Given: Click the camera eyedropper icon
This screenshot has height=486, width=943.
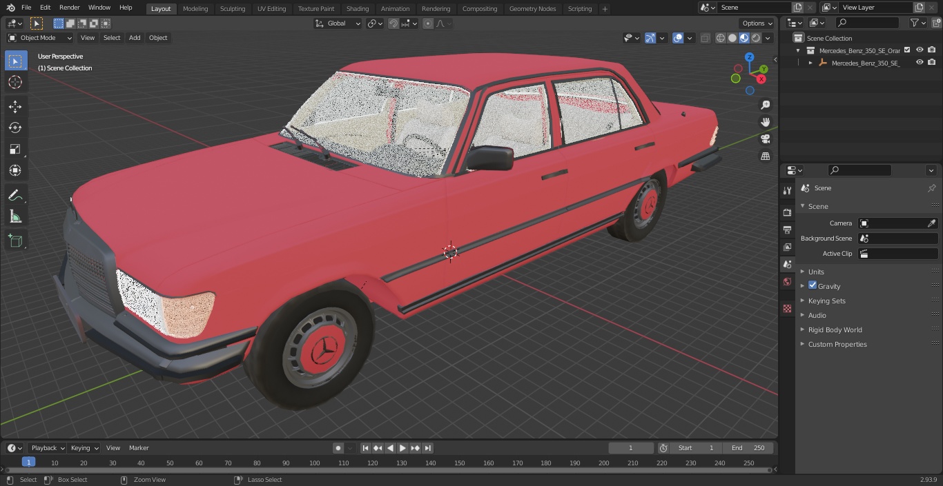Looking at the screenshot, I should click(931, 223).
